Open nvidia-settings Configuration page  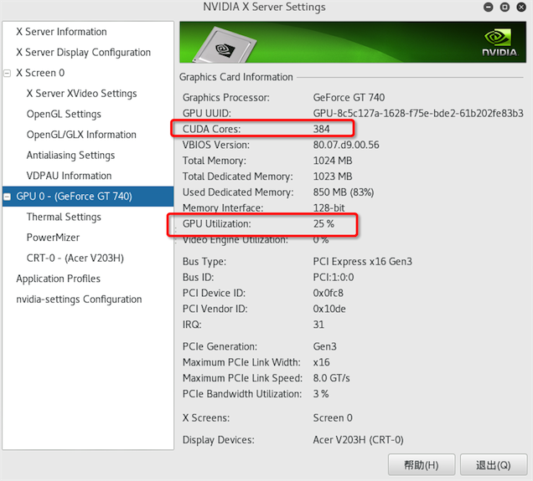click(79, 299)
